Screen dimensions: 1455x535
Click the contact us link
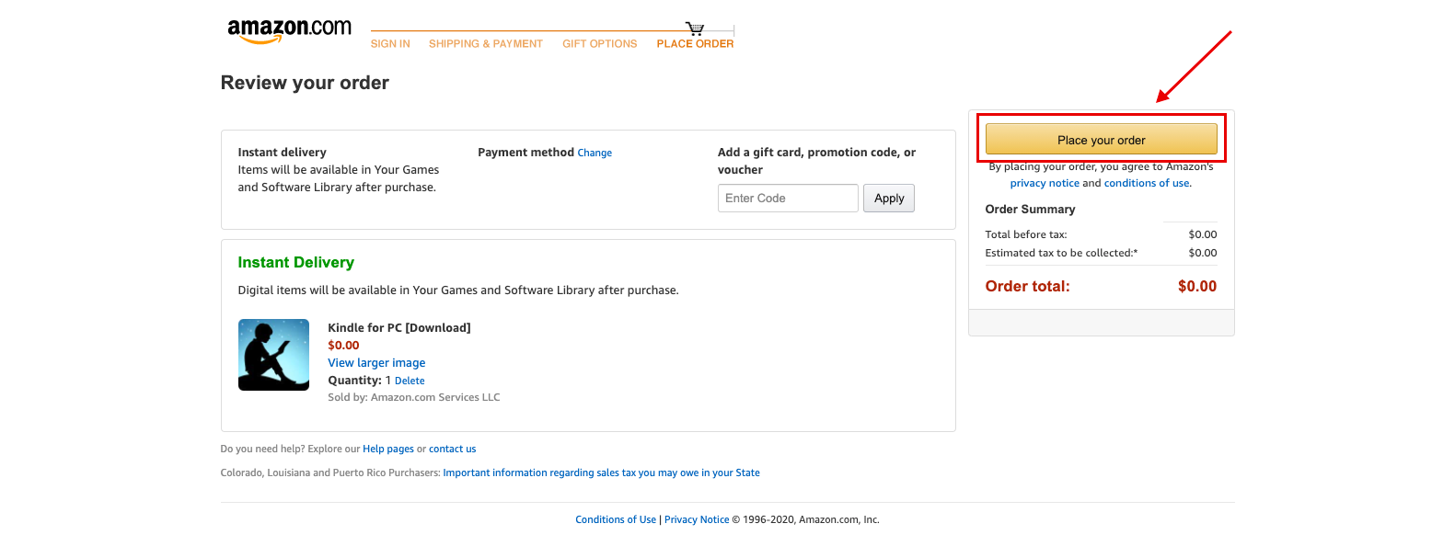tap(453, 450)
